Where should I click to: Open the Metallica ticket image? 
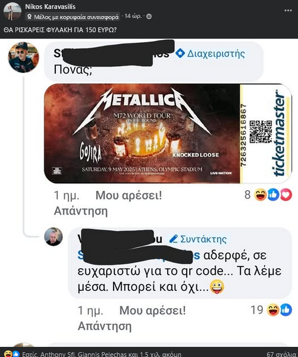[168, 134]
